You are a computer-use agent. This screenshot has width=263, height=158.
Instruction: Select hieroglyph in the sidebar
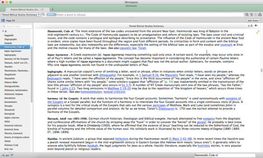point(10,114)
